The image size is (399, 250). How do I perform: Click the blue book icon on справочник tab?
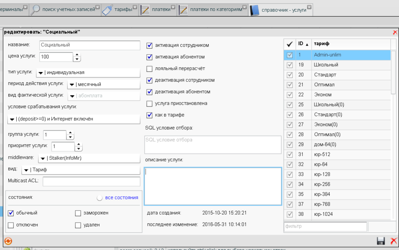pyautogui.click(x=255, y=10)
